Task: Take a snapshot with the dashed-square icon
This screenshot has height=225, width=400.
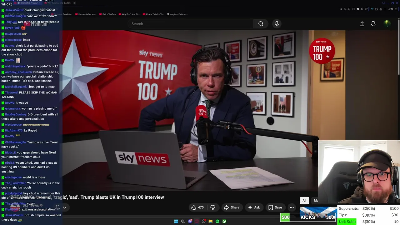Action: coord(353,9)
